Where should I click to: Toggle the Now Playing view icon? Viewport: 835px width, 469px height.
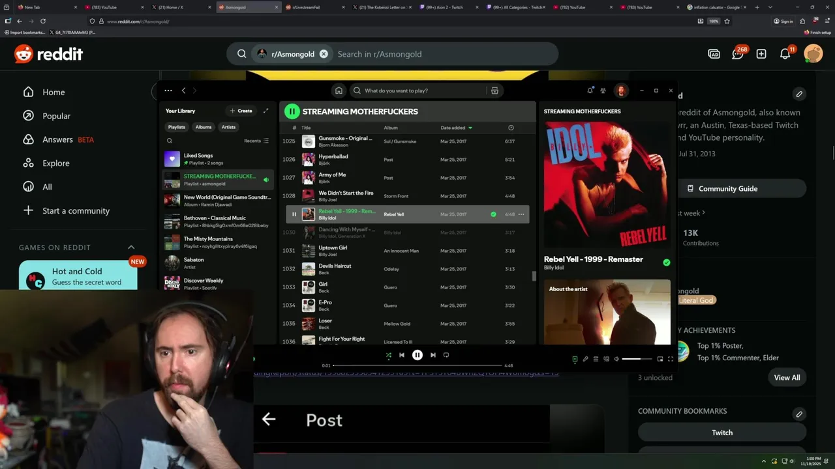(x=575, y=359)
